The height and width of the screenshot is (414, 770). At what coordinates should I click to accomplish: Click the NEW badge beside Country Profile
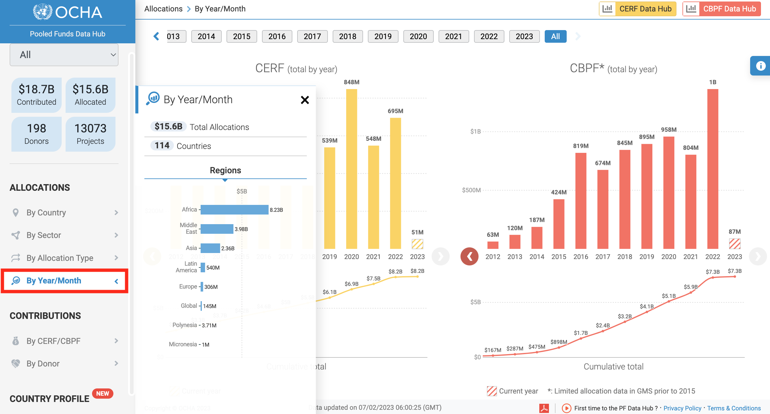[x=103, y=394]
